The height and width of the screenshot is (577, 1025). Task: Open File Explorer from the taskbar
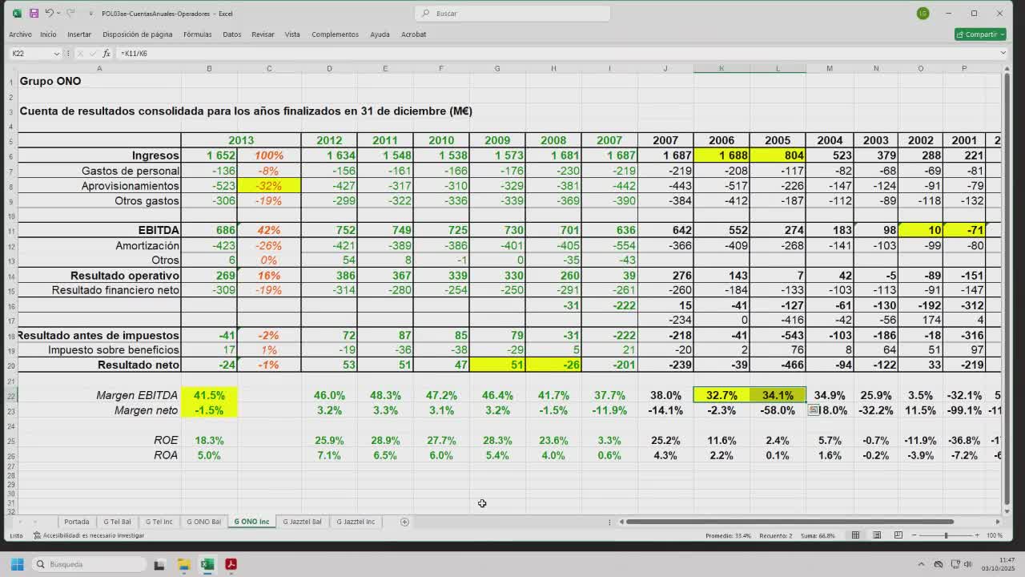[183, 564]
